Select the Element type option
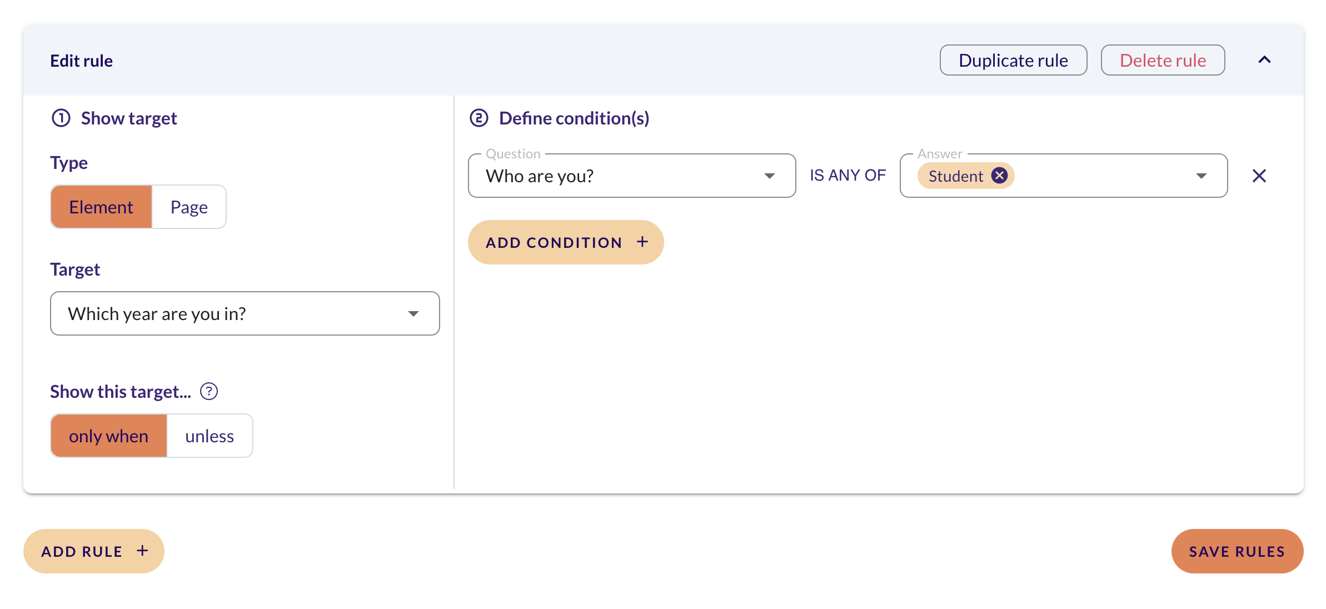This screenshot has width=1326, height=609. coord(101,207)
